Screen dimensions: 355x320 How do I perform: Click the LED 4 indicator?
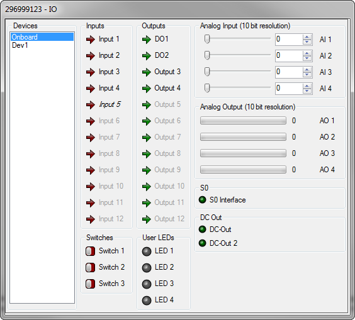[147, 301]
